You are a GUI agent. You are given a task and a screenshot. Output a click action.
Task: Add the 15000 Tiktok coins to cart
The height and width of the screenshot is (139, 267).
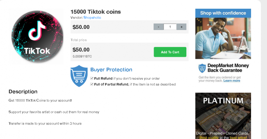pyautogui.click(x=170, y=52)
